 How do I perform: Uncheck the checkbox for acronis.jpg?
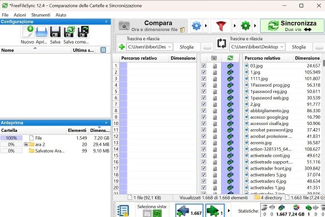coord(204,143)
